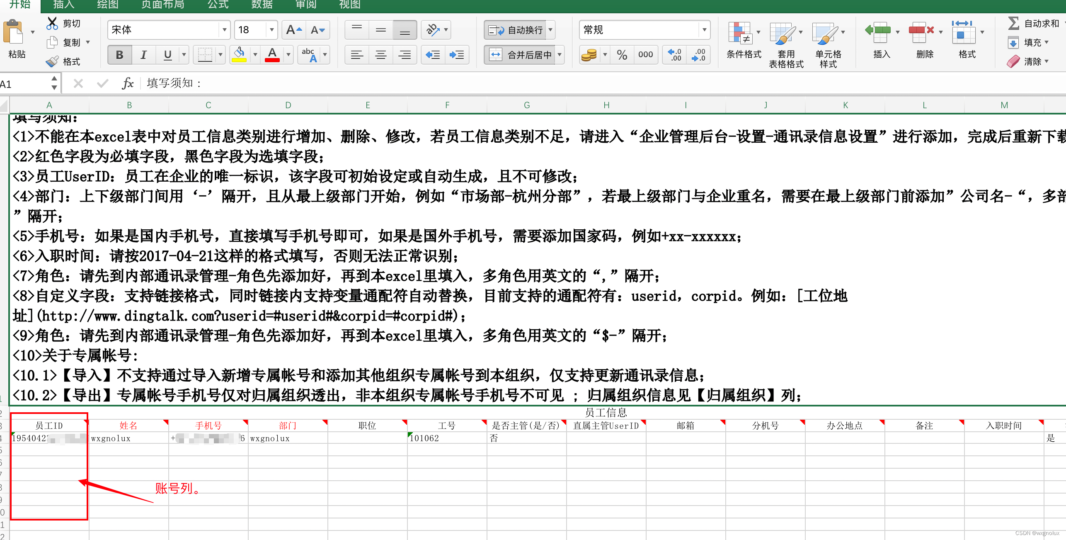Click the percent style icon
The image size is (1066, 540).
coord(622,55)
